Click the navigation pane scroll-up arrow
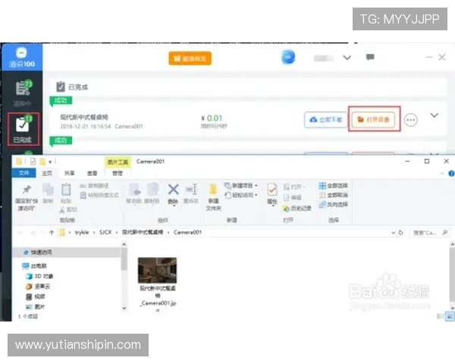Screen dimensions: 455x364 point(124,244)
